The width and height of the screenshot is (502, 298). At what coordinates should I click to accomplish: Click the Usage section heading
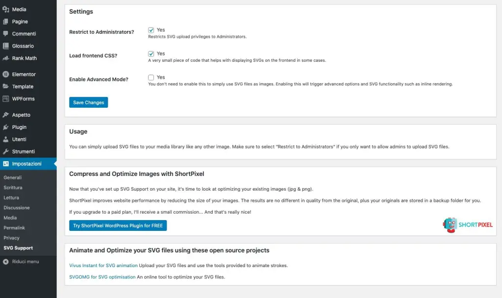(78, 131)
